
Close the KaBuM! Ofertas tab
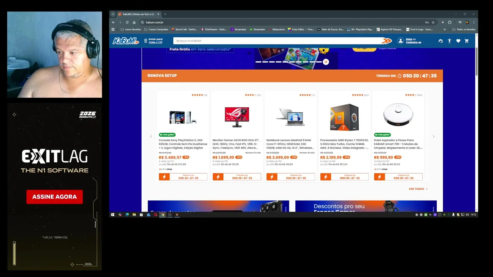coord(158,14)
